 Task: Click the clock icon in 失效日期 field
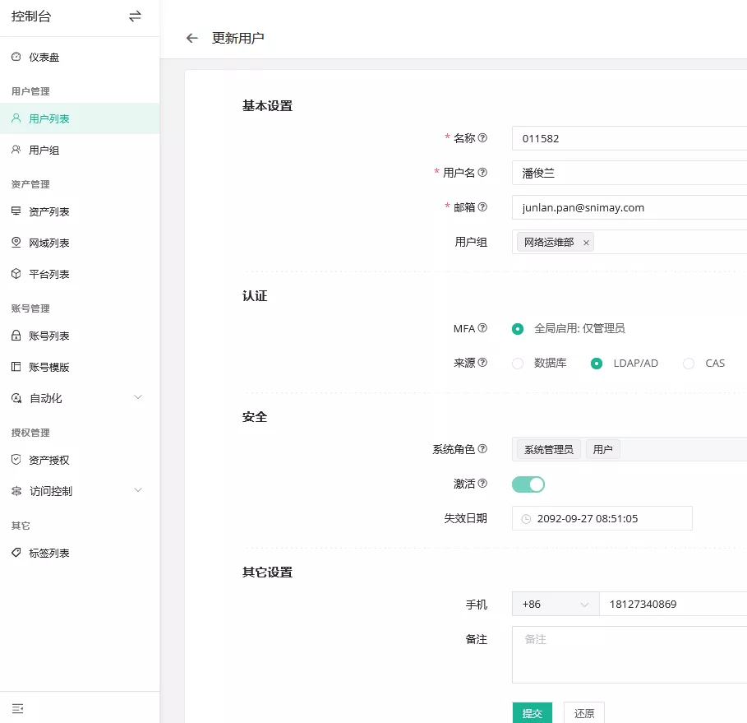(526, 519)
